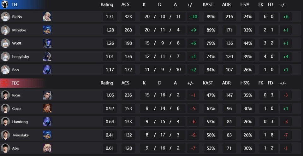
Task: Open RieNs player profile photo
Action: tap(5, 17)
